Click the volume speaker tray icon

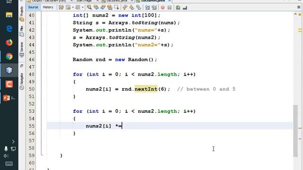click(x=6, y=156)
